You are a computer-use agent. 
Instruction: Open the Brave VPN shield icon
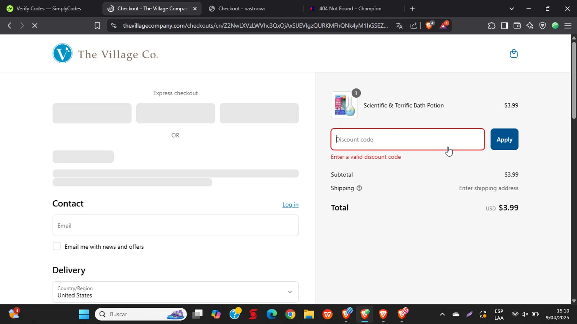(542, 26)
